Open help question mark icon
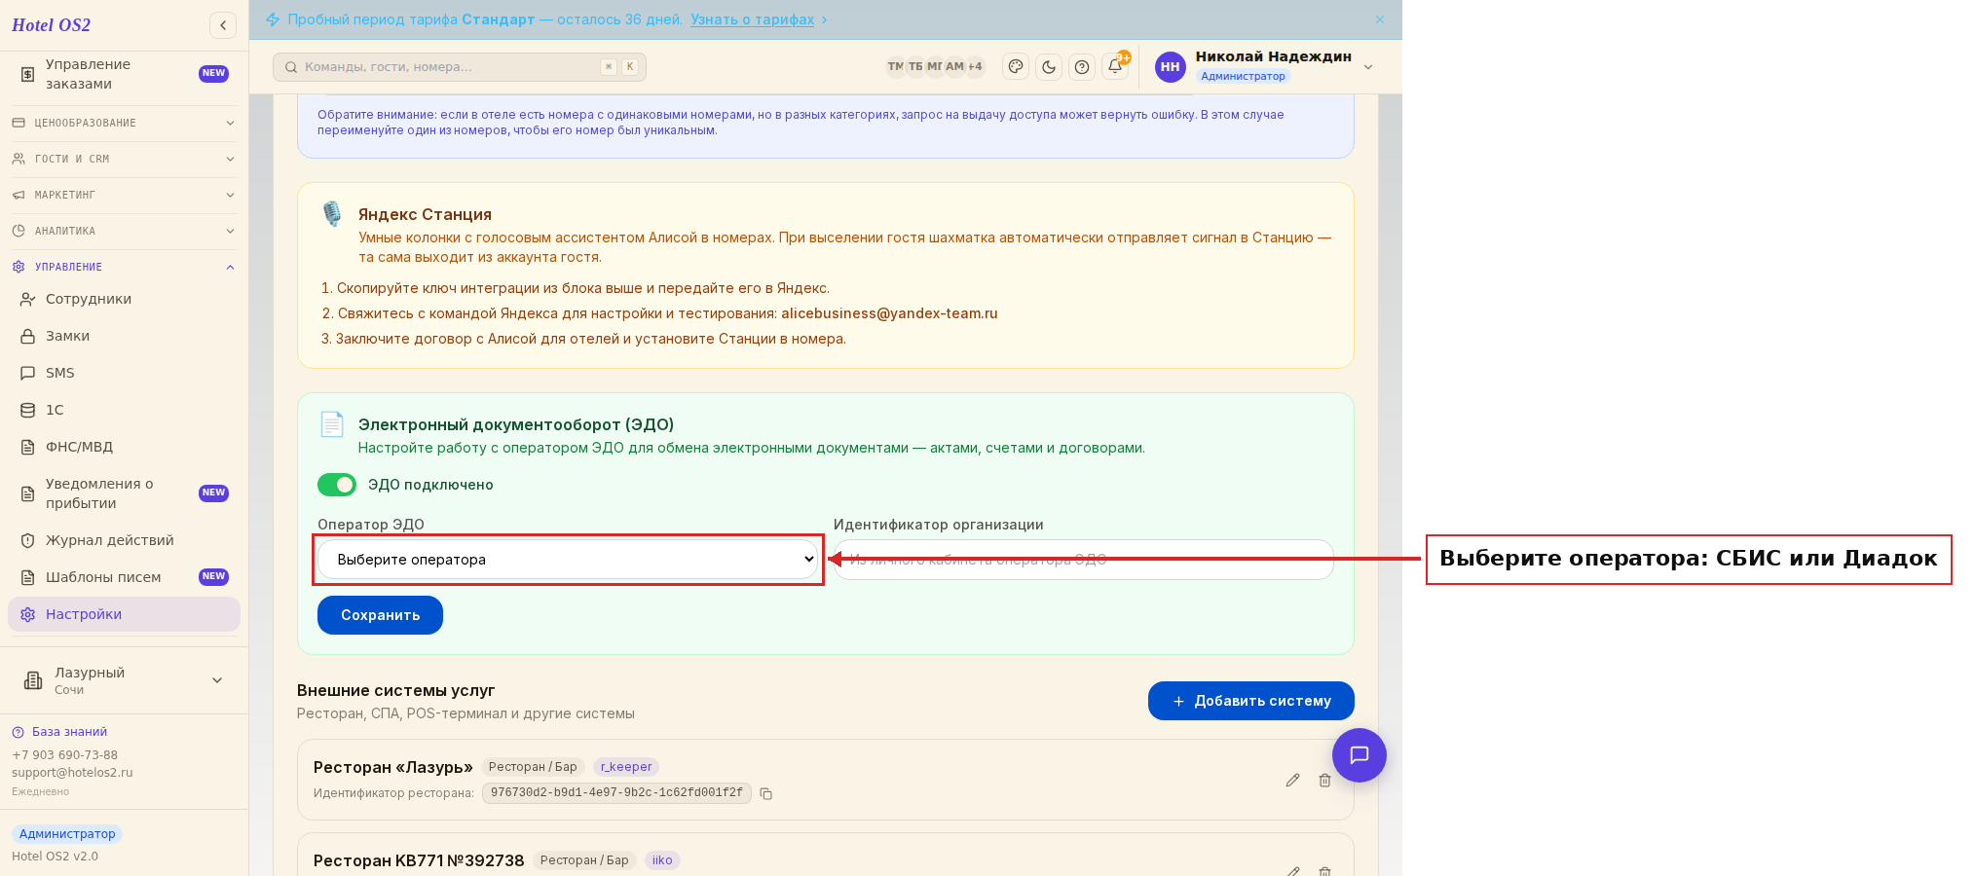Viewport: 1975px width, 876px height. 1082,67
